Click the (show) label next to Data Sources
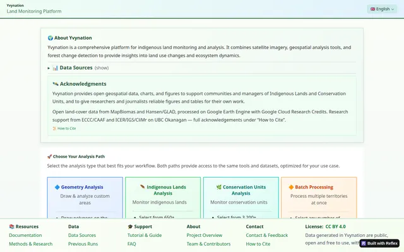Image resolution: width=404 pixels, height=252 pixels. coord(102,68)
